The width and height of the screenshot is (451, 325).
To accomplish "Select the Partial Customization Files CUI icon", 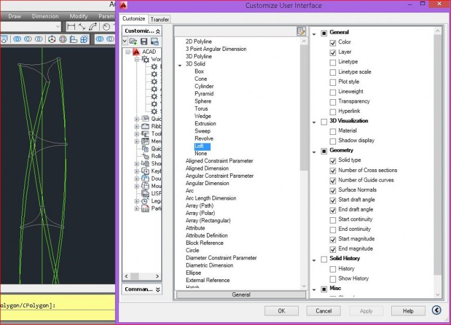I will [145, 208].
